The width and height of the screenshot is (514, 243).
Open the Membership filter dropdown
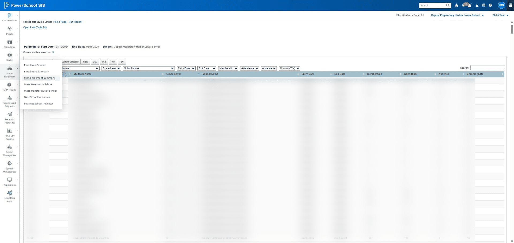pos(228,68)
